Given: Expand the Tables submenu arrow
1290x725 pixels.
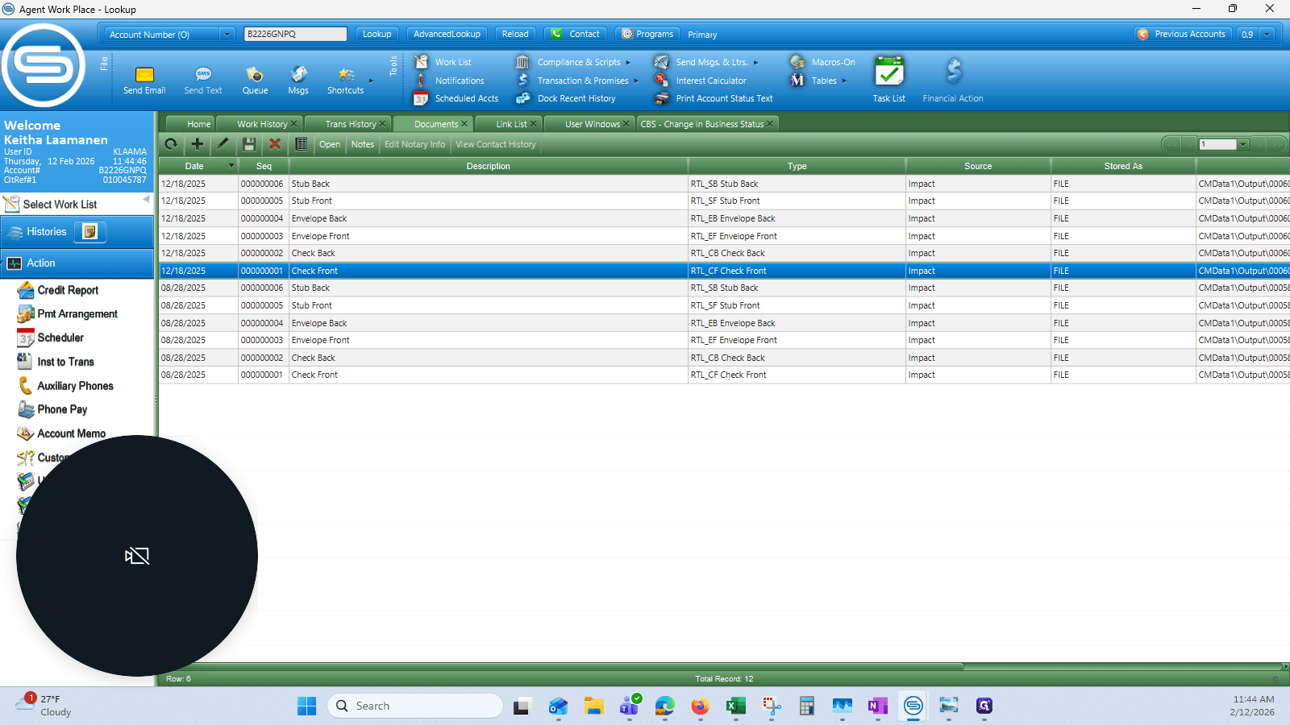Looking at the screenshot, I should click(844, 81).
